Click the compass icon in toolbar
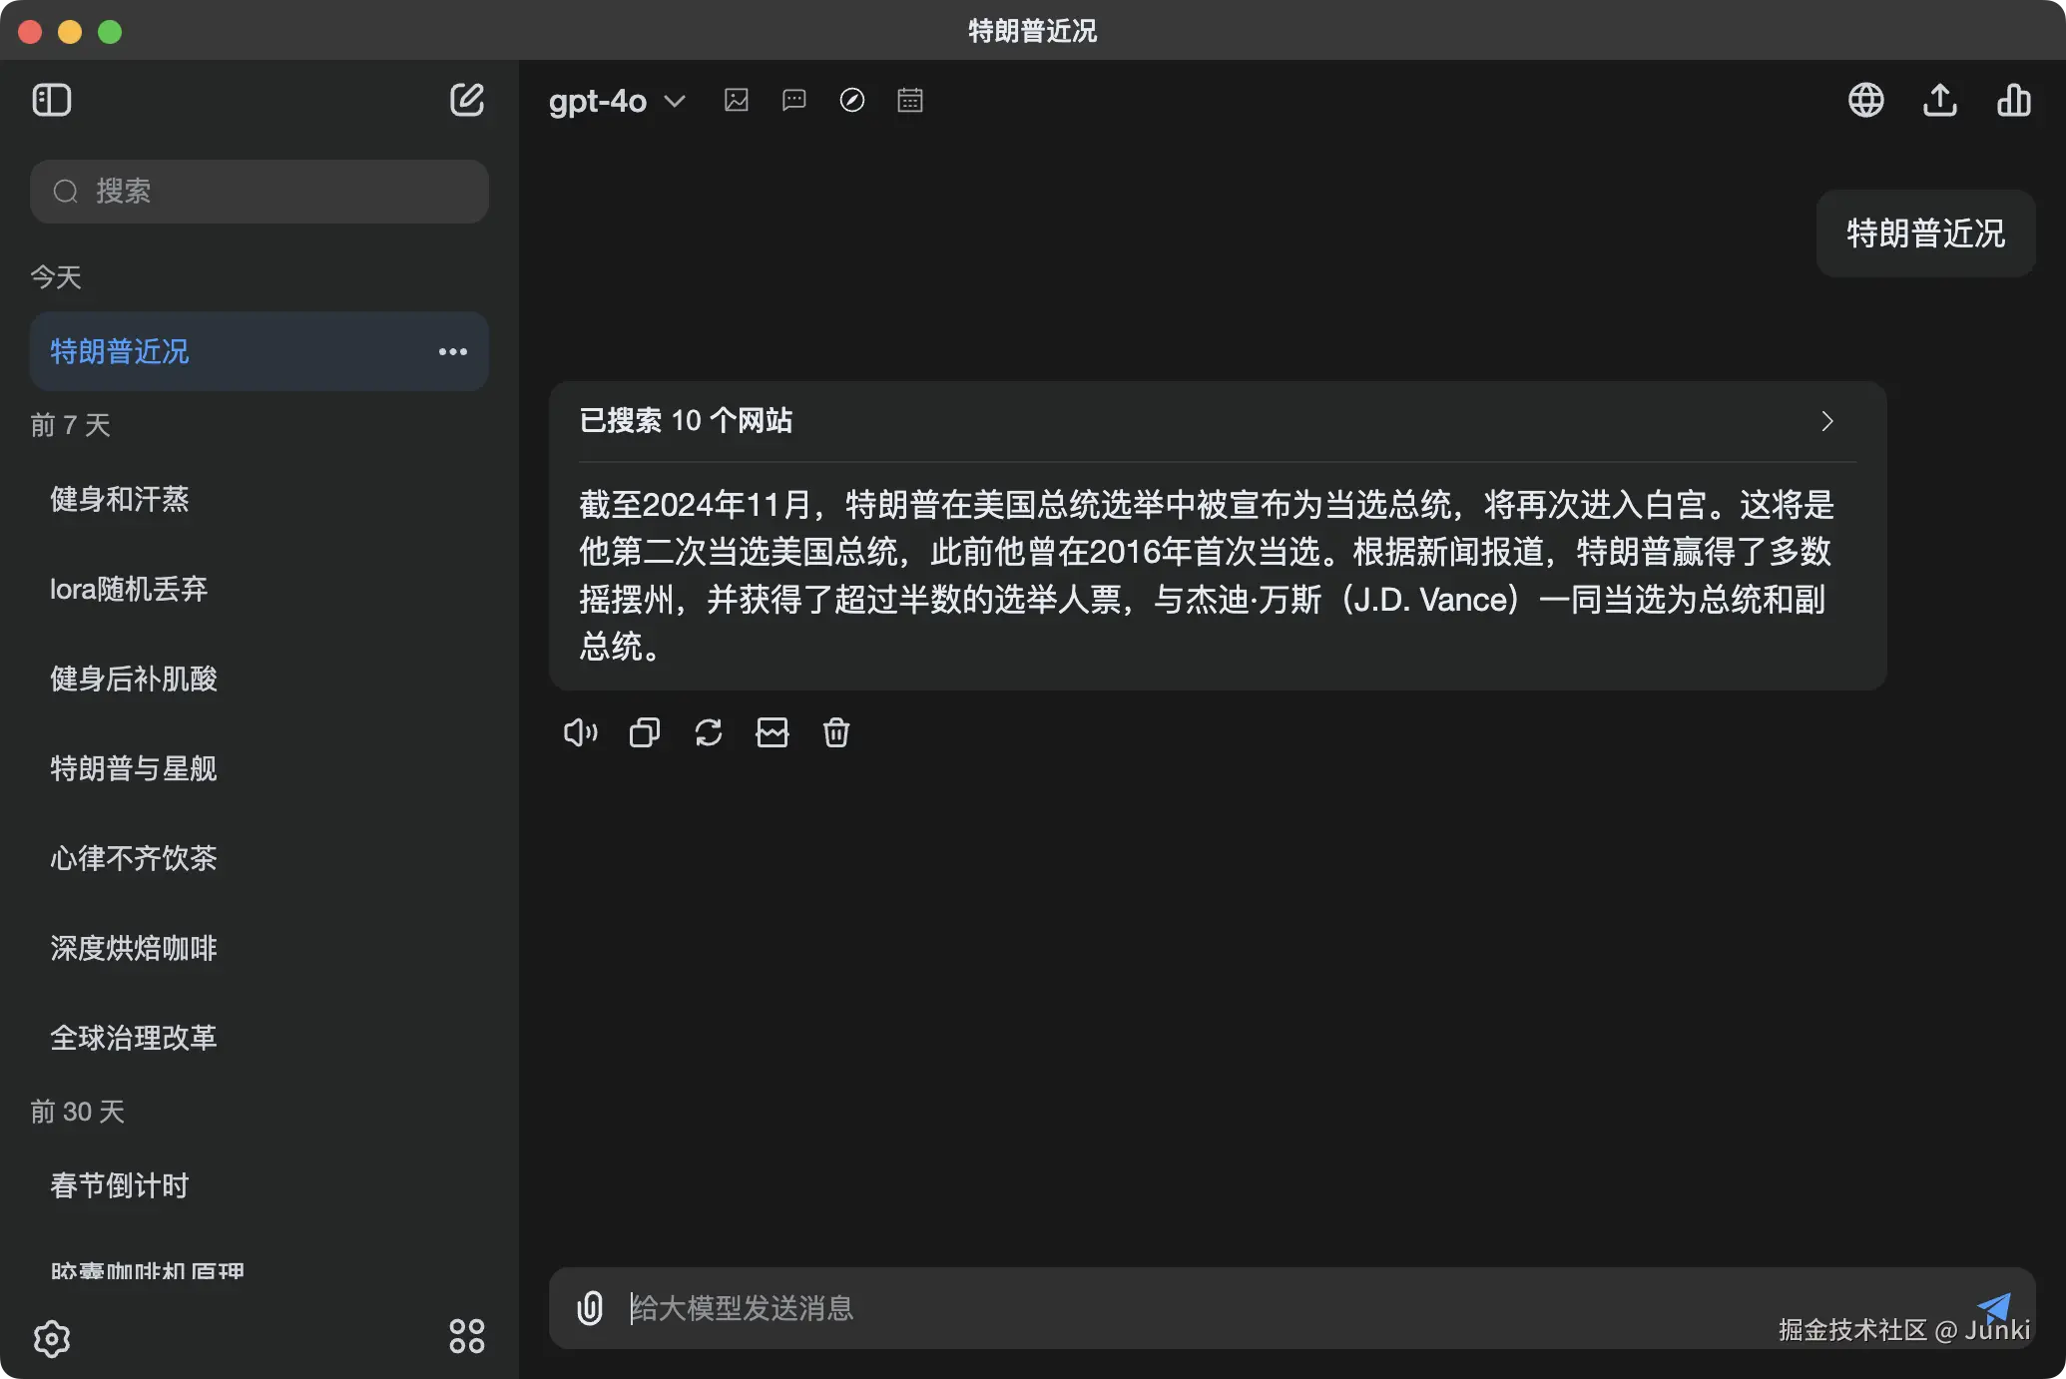 tap(852, 100)
